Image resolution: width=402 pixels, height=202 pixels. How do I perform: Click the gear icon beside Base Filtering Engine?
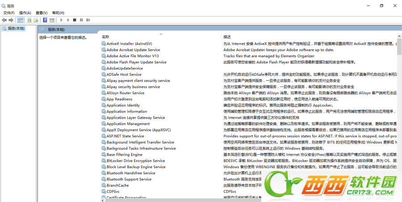104,154
